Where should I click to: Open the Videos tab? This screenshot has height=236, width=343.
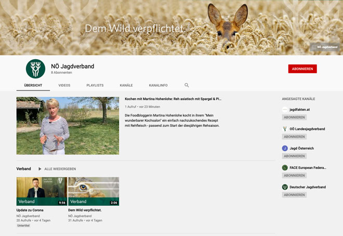pos(64,85)
